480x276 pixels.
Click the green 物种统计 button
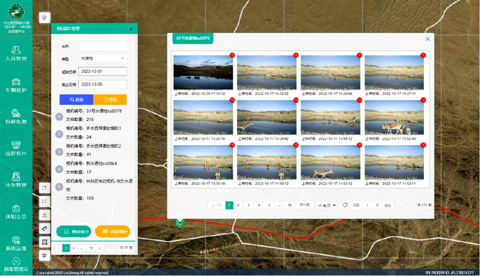tap(74, 231)
